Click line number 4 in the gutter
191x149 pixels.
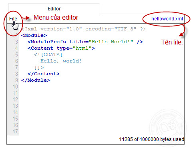(16, 48)
